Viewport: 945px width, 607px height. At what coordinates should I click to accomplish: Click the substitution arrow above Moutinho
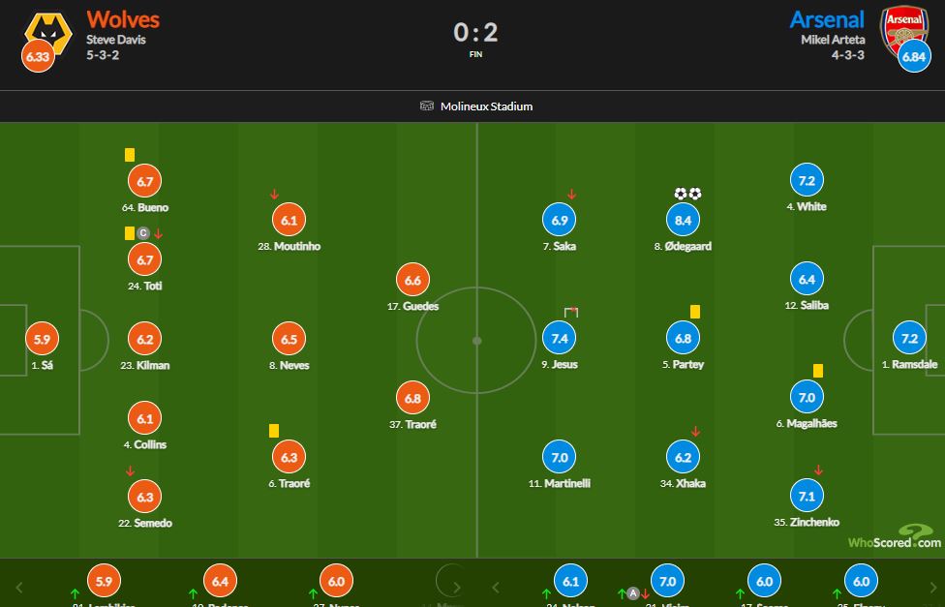pos(276,195)
